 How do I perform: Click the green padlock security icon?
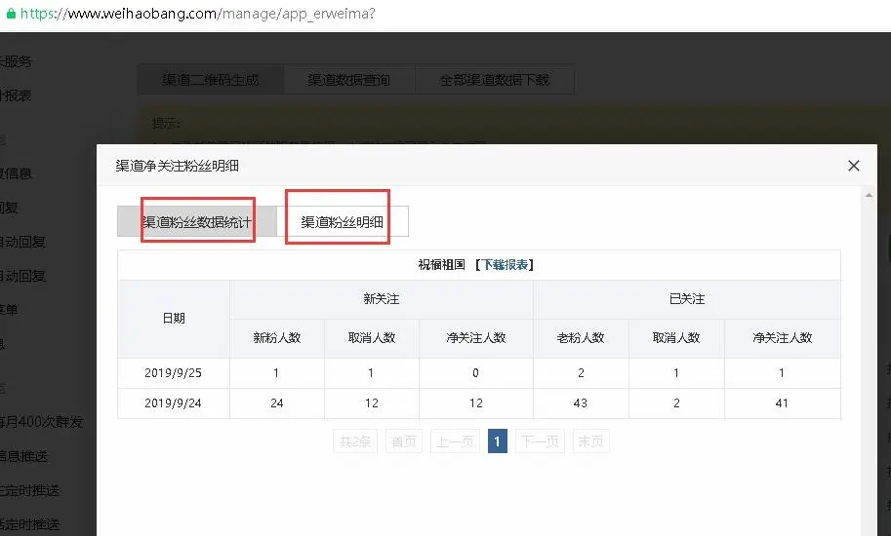(x=11, y=13)
